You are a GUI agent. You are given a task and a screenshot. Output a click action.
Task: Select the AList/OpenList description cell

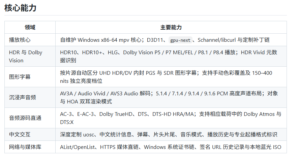tap(171, 147)
